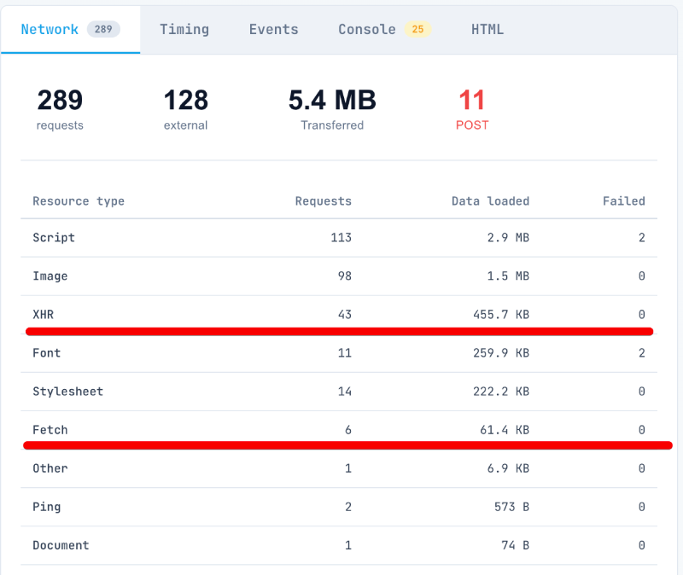Click the 6 requests value for Fetch

pos(348,430)
